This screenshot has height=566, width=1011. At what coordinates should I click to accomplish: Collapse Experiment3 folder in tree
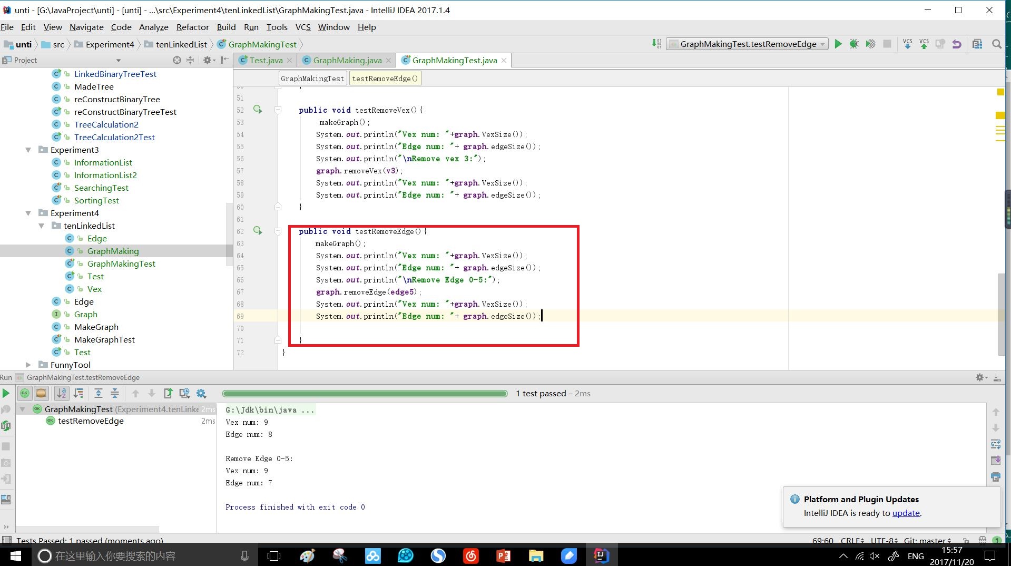coord(28,150)
